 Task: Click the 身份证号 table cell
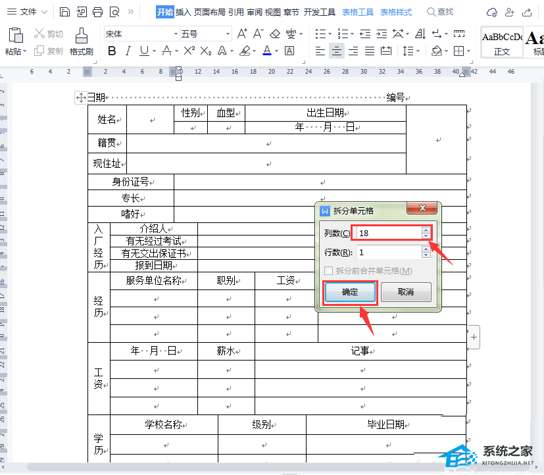131,182
